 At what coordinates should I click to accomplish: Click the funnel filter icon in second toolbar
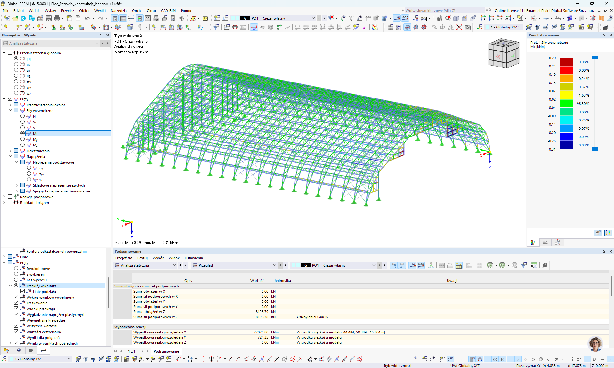[x=216, y=27]
